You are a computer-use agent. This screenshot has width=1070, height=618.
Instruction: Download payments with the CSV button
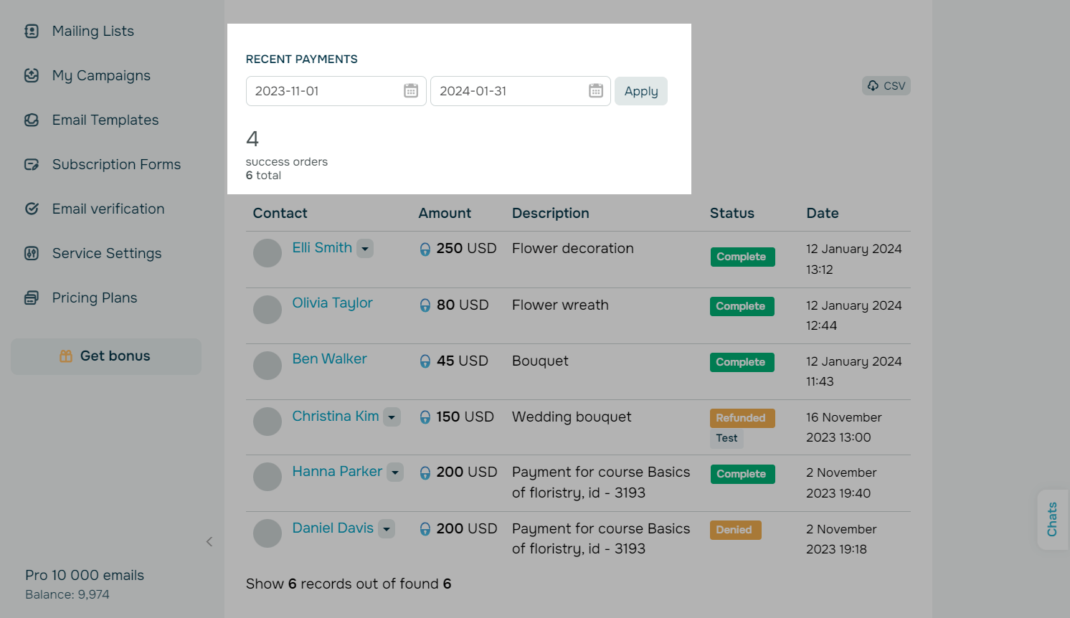(886, 86)
